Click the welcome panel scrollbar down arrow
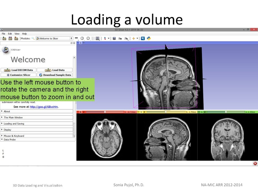The width and height of the screenshot is (258, 194). pos(74,136)
